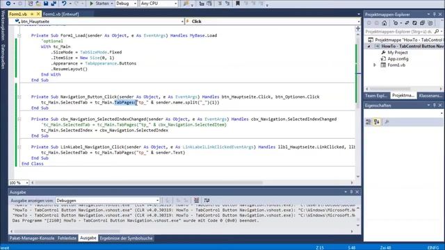Select the Form1.vb code tab
Viewport: 445px width, 250px height.
pos(18,14)
